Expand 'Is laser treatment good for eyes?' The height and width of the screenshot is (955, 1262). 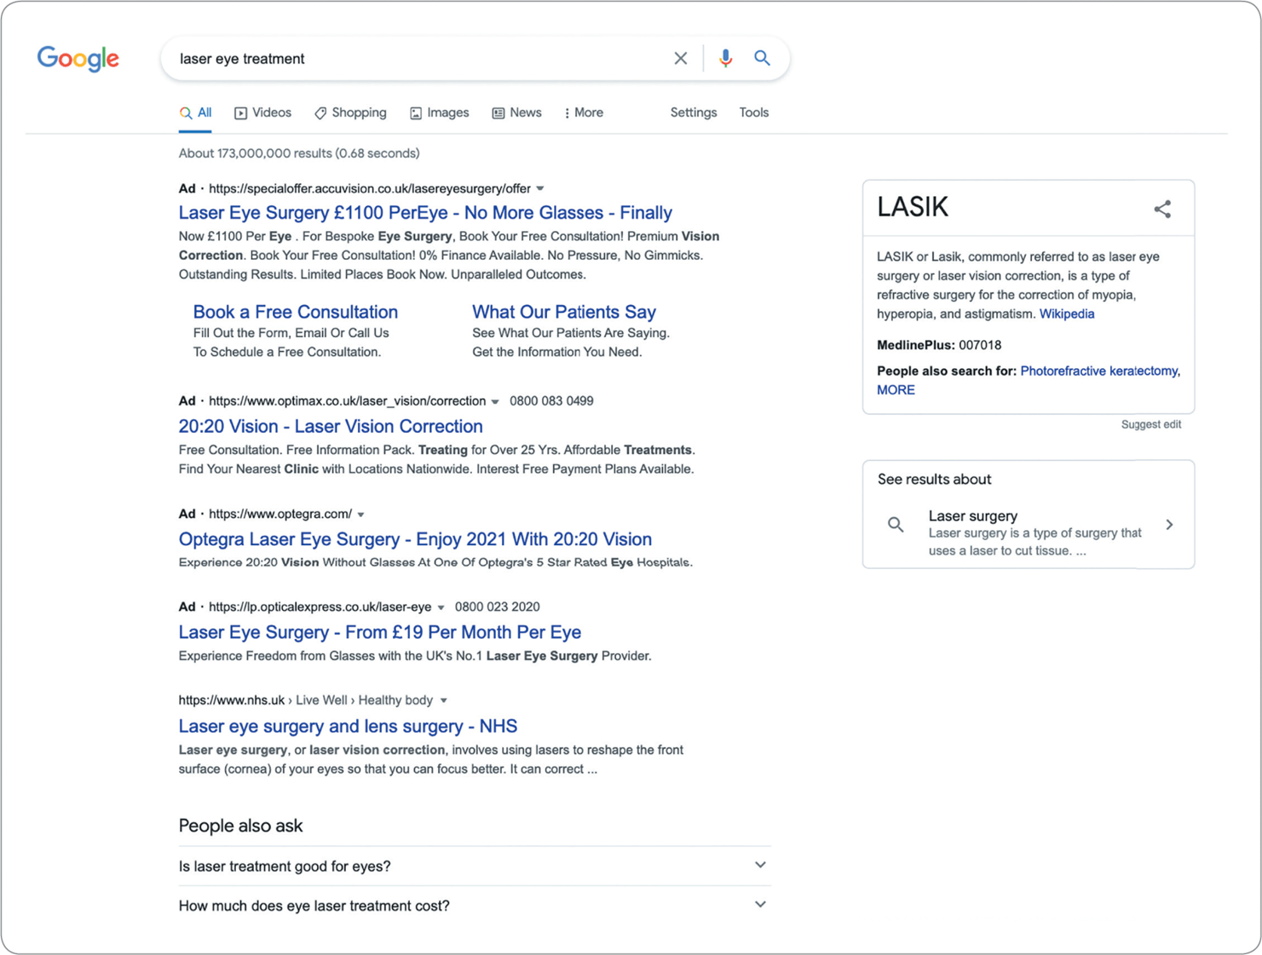coord(760,866)
